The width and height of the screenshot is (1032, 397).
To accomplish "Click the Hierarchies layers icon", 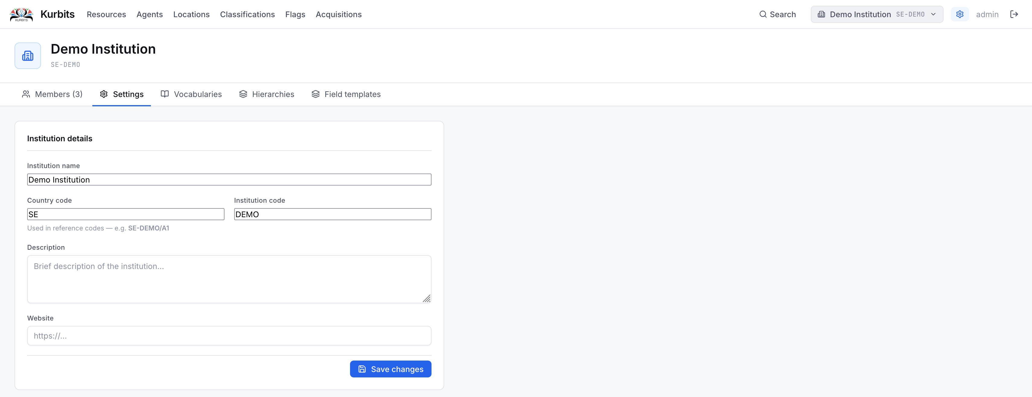I will pyautogui.click(x=243, y=94).
